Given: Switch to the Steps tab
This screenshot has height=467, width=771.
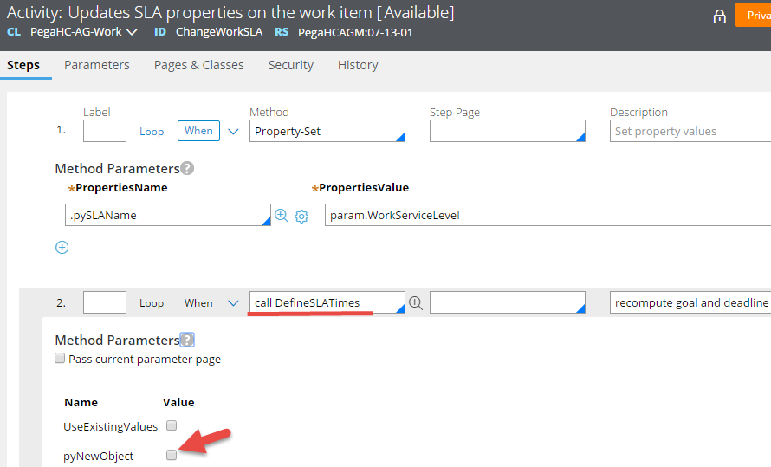Looking at the screenshot, I should 23,65.
